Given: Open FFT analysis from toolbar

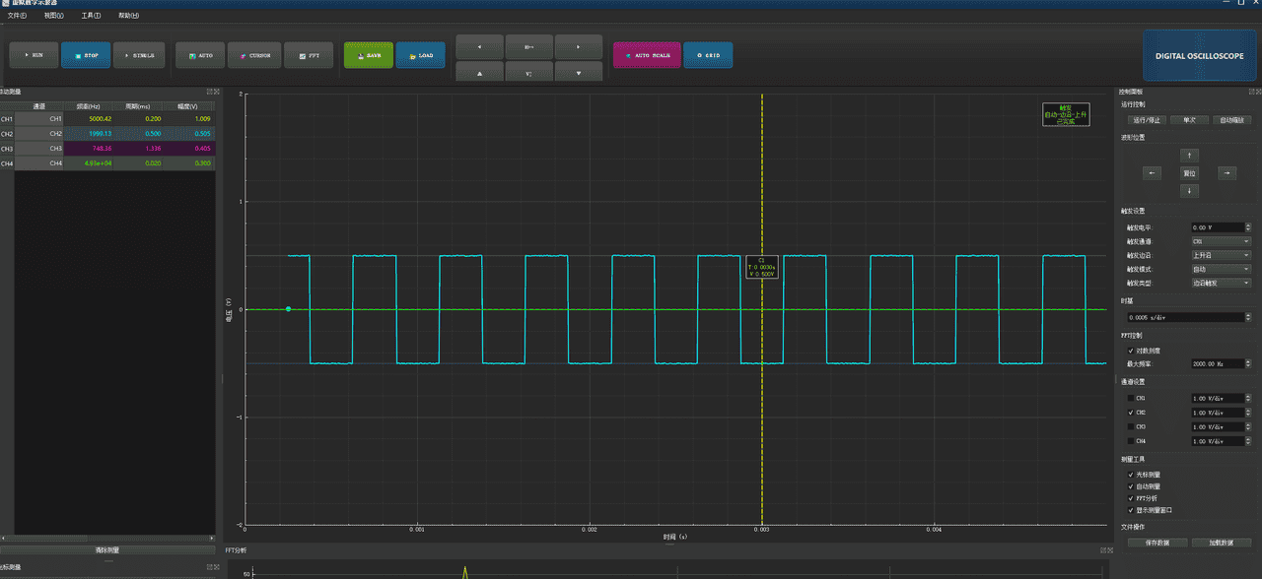Looking at the screenshot, I should (x=309, y=55).
